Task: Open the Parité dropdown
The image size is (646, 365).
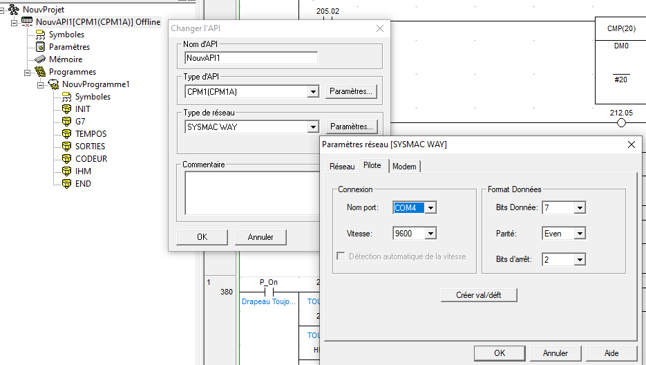Action: tap(580, 234)
